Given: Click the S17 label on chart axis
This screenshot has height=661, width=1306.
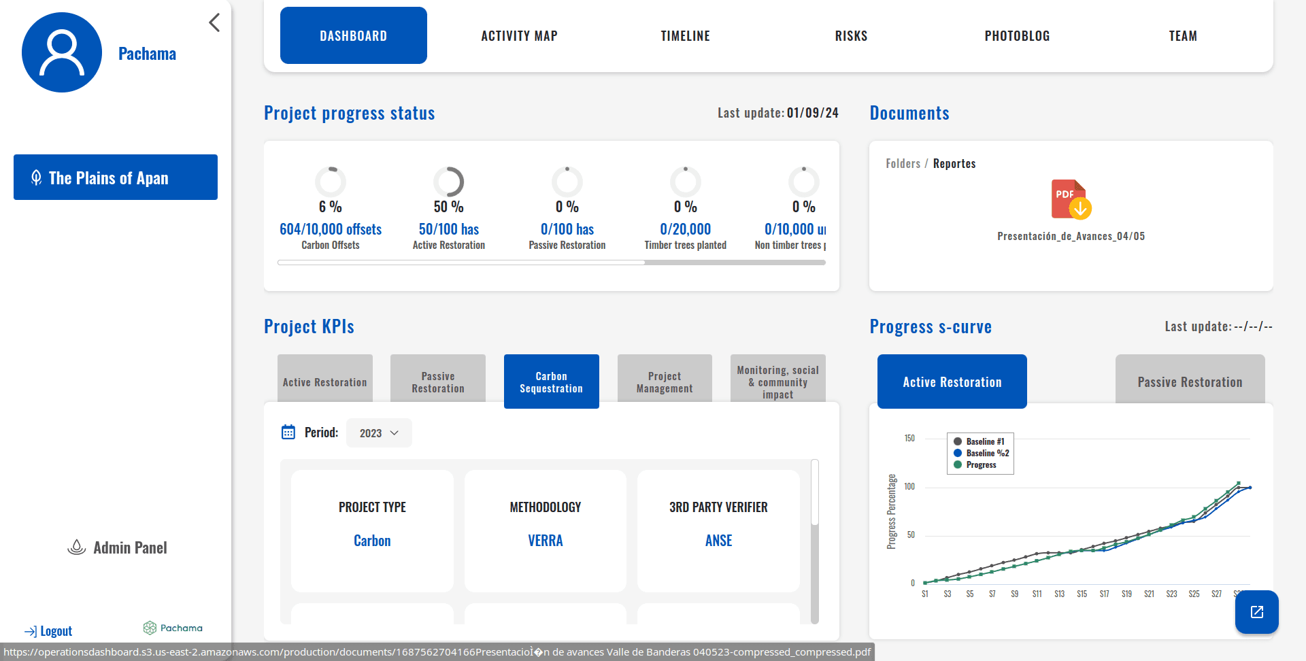Looking at the screenshot, I should 1105,594.
